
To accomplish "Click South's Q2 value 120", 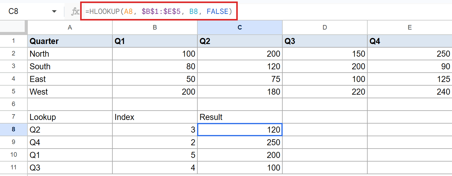I will click(240, 66).
